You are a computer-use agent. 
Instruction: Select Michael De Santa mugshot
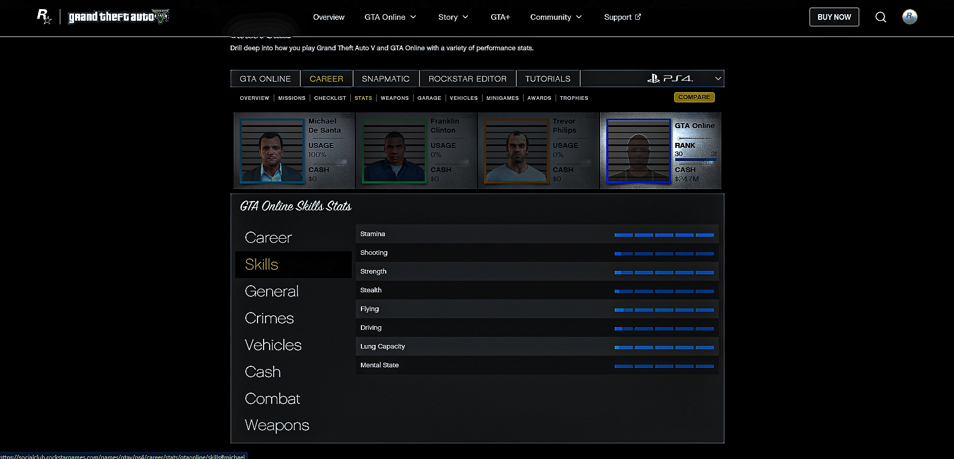point(272,151)
